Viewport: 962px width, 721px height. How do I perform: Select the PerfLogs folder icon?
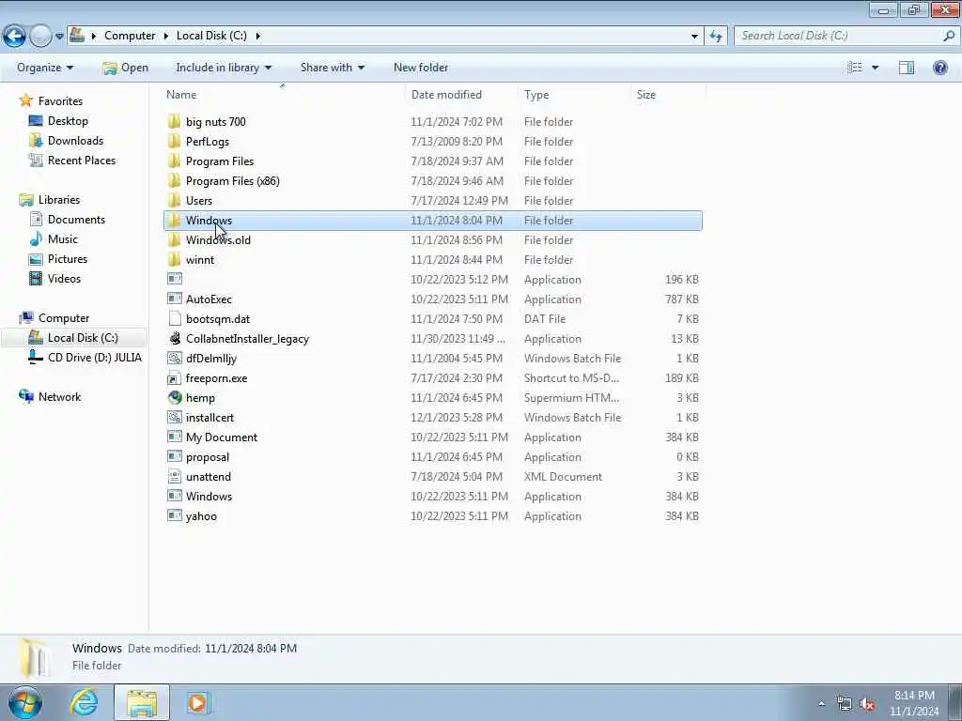174,141
